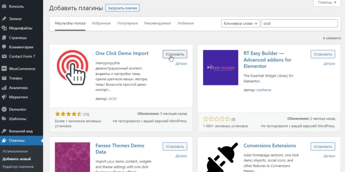The height and width of the screenshot is (172, 345).
Task: Click the Товары archive icon
Action: point(4,78)
